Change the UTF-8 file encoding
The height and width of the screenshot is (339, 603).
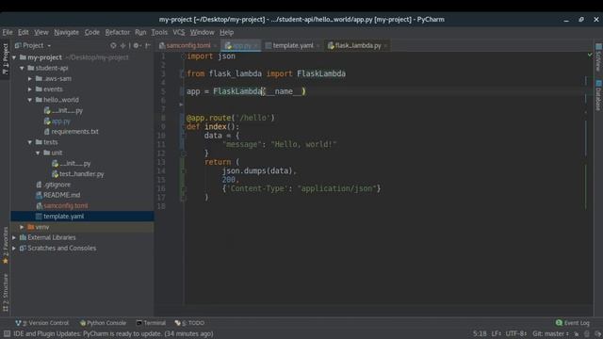(x=516, y=333)
